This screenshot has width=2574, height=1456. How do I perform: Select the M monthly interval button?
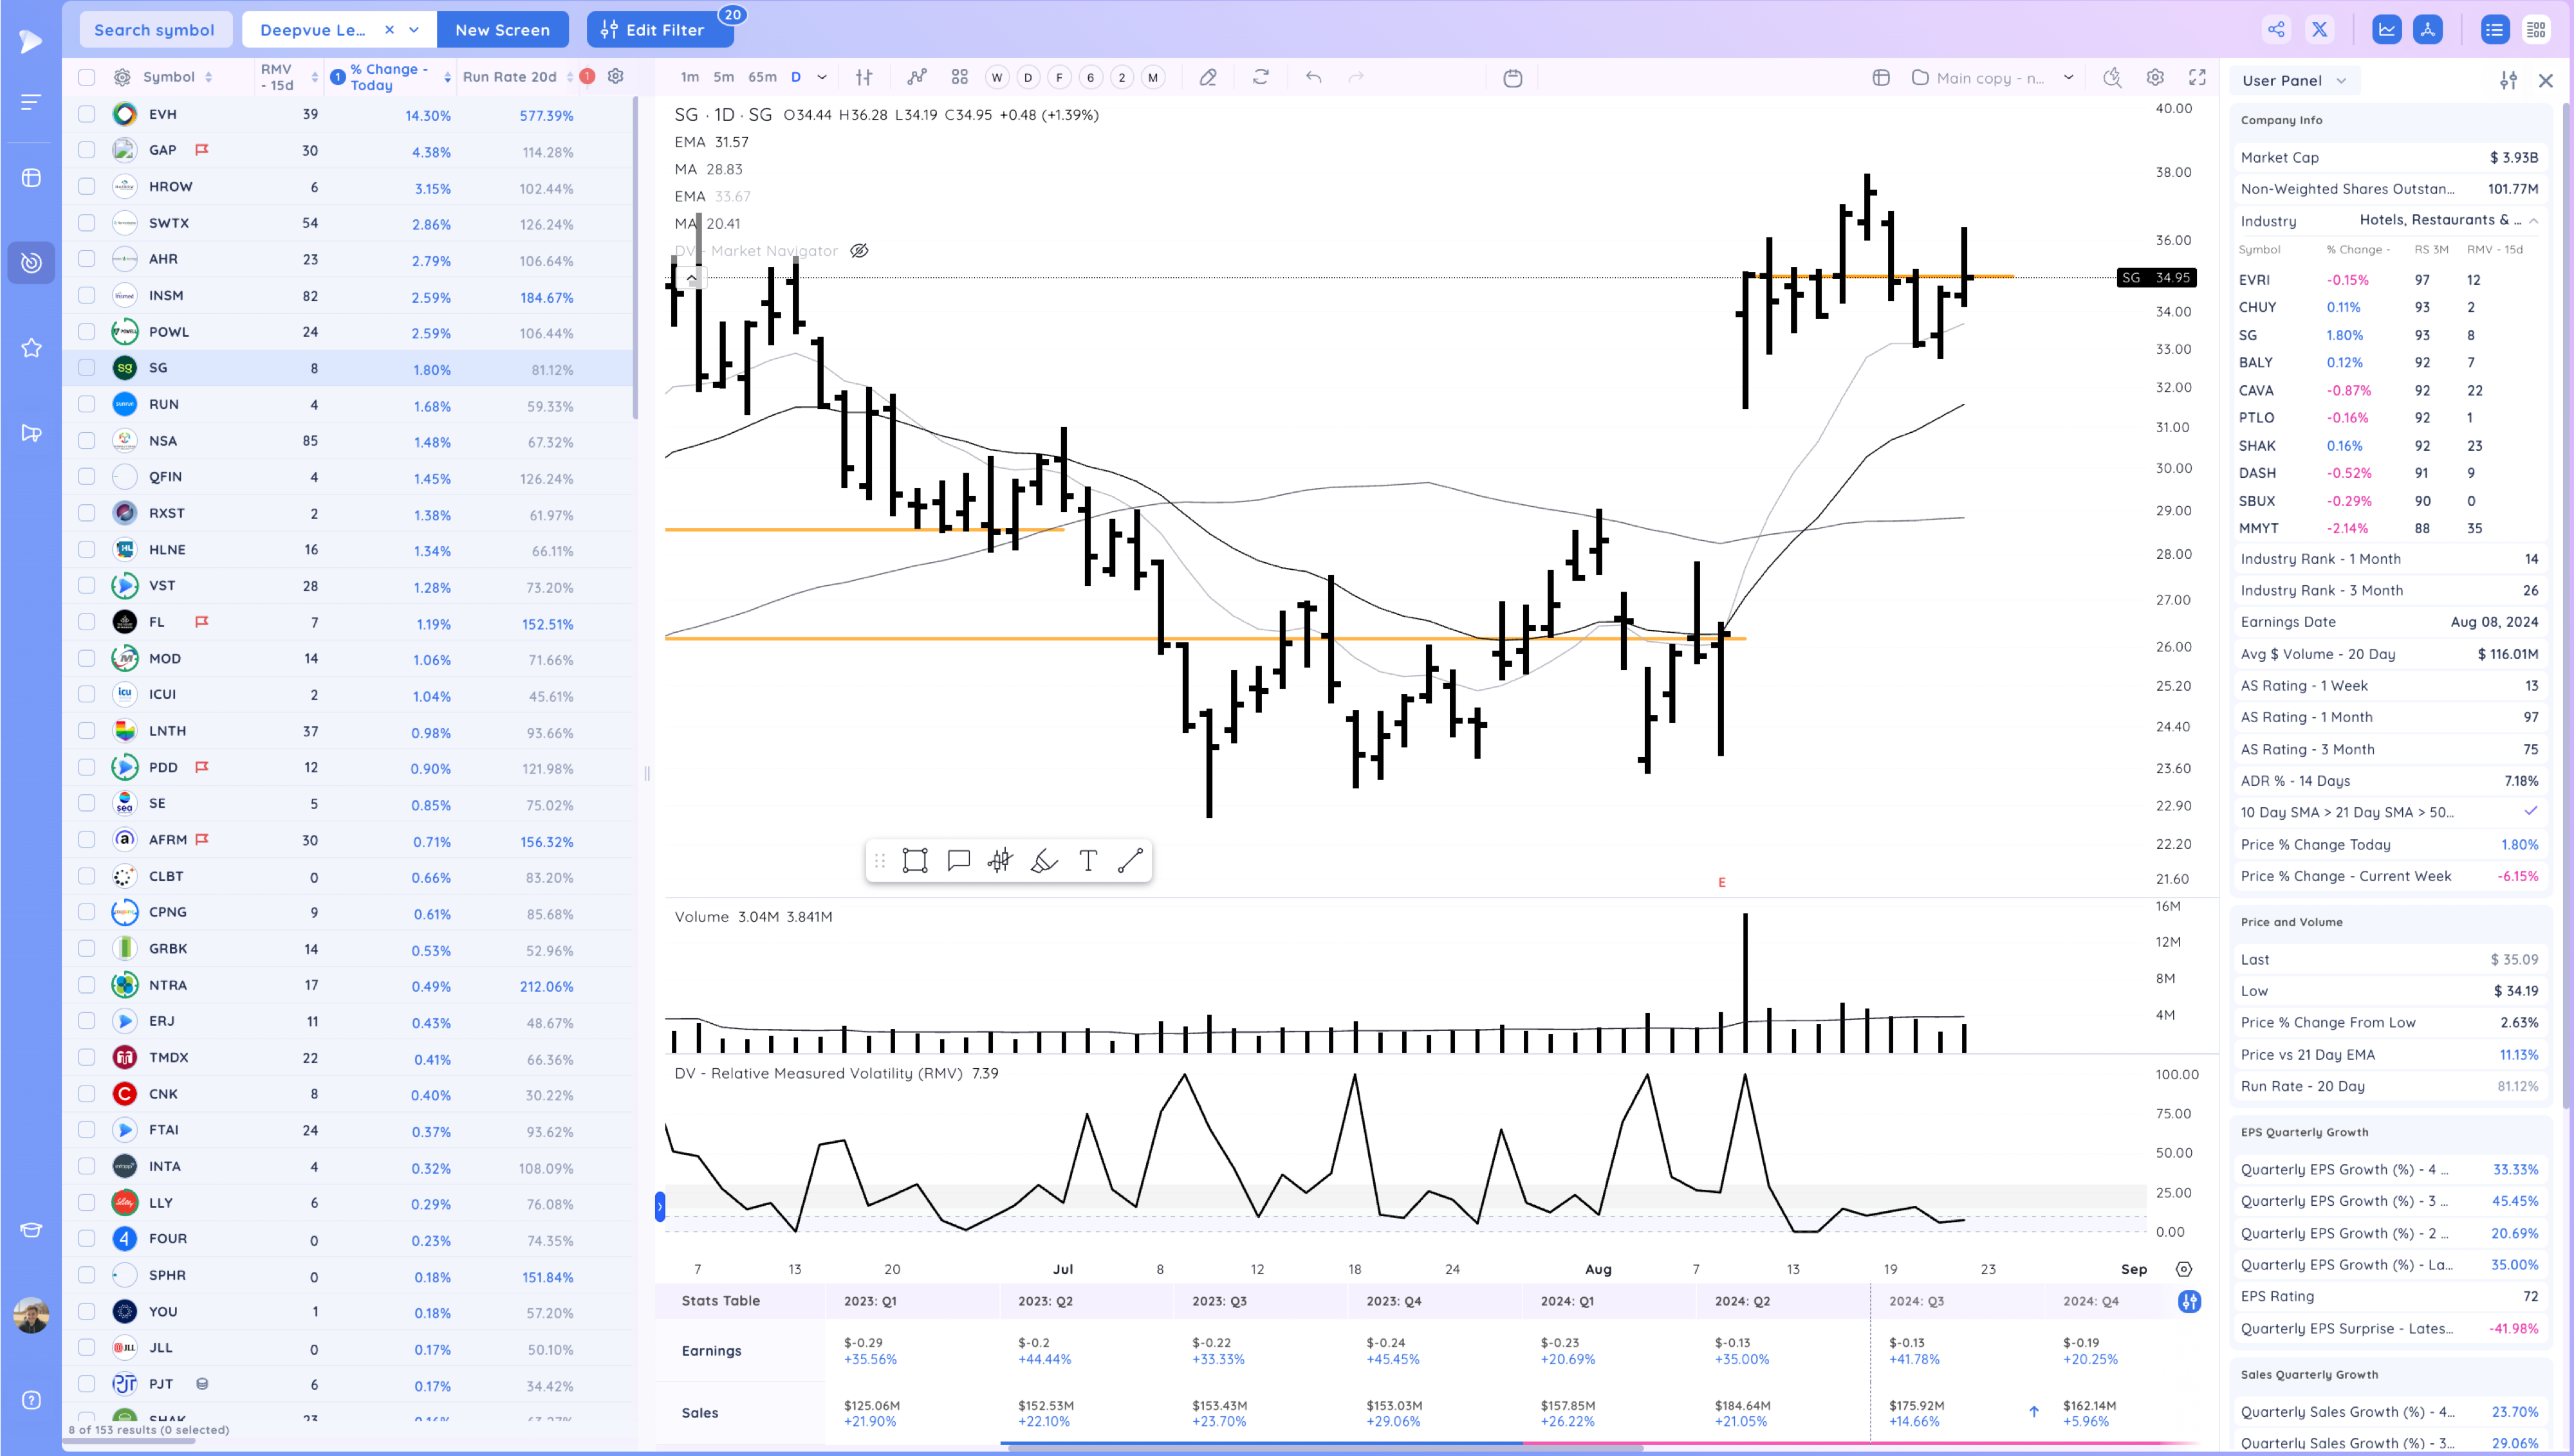click(1153, 78)
